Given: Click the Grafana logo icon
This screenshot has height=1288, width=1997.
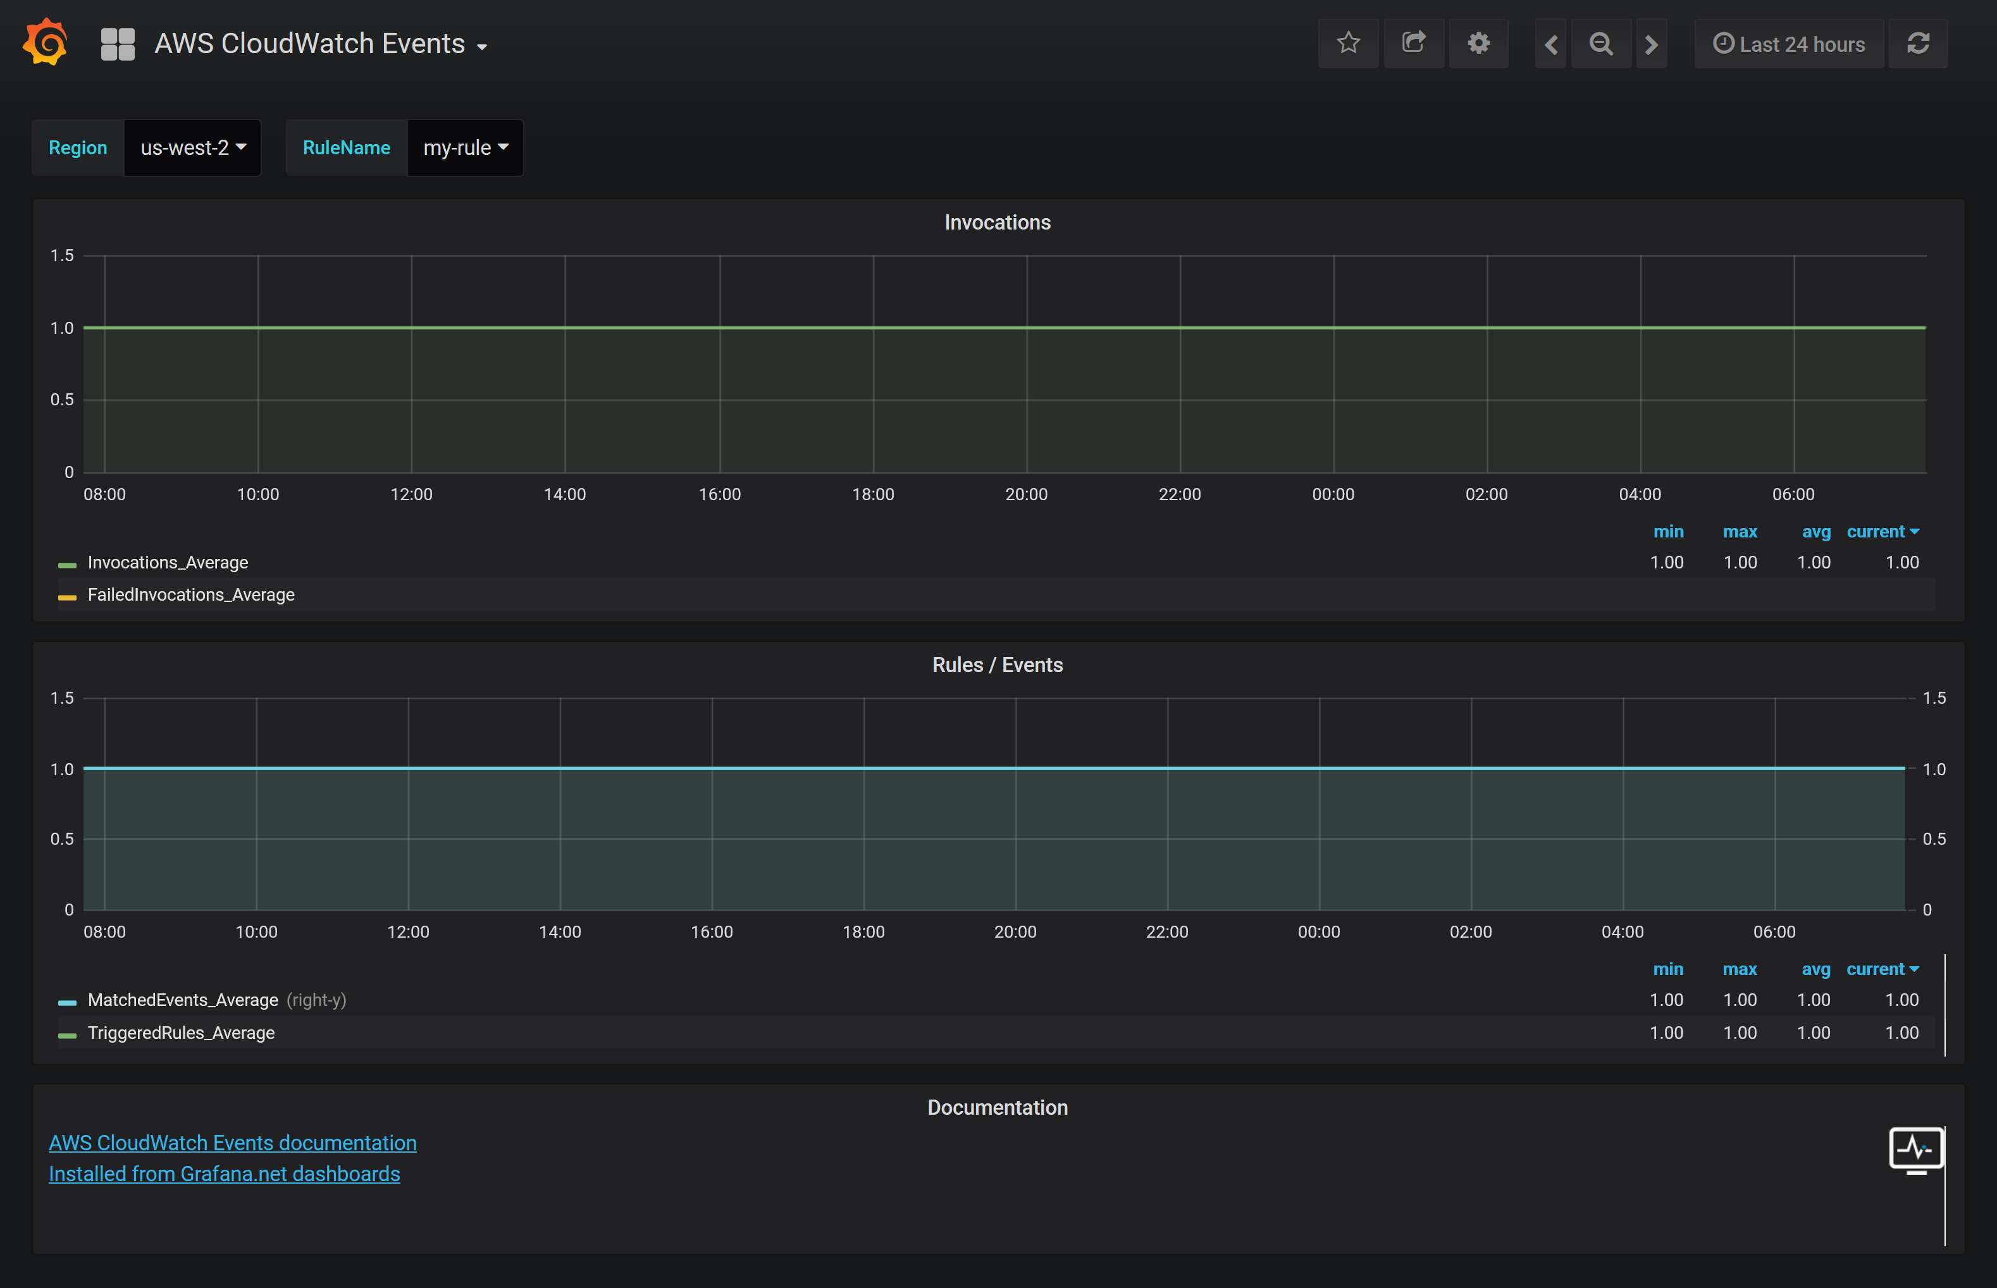Looking at the screenshot, I should [45, 42].
